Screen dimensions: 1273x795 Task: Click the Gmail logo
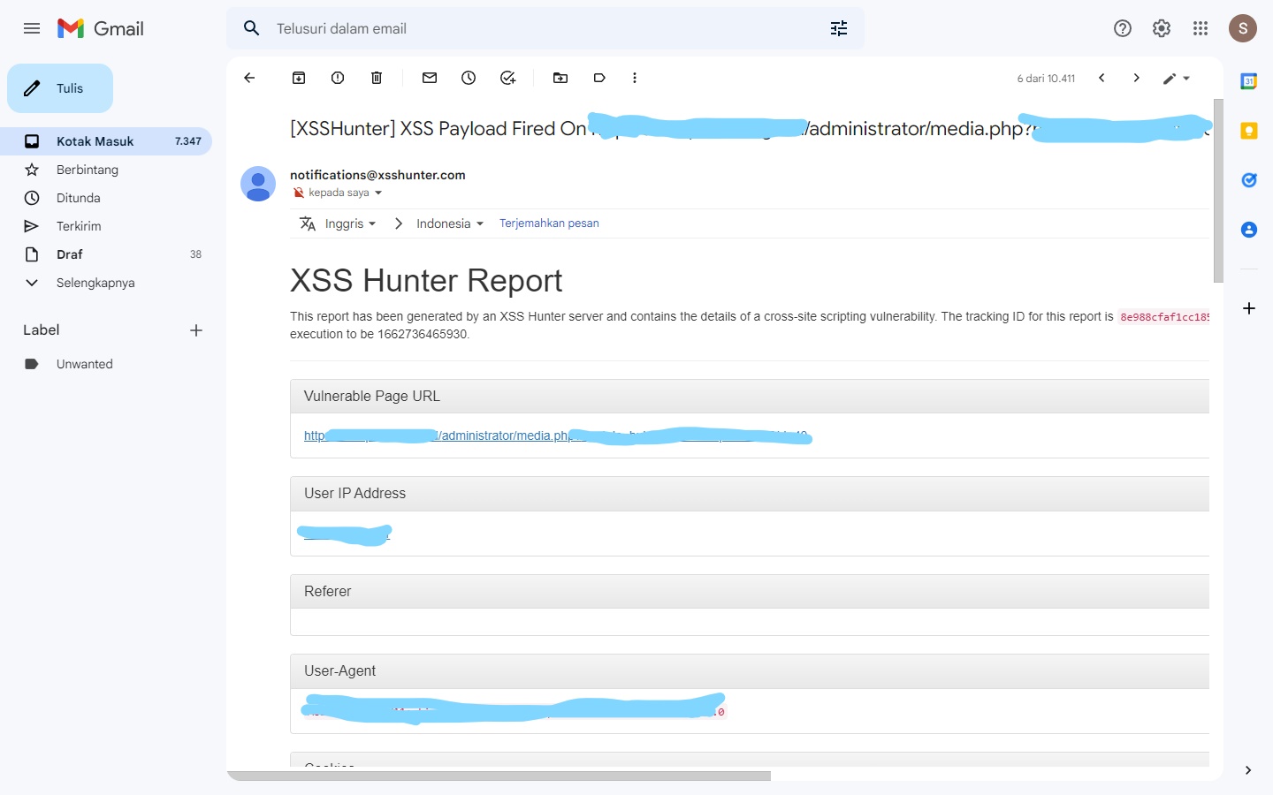click(x=101, y=28)
